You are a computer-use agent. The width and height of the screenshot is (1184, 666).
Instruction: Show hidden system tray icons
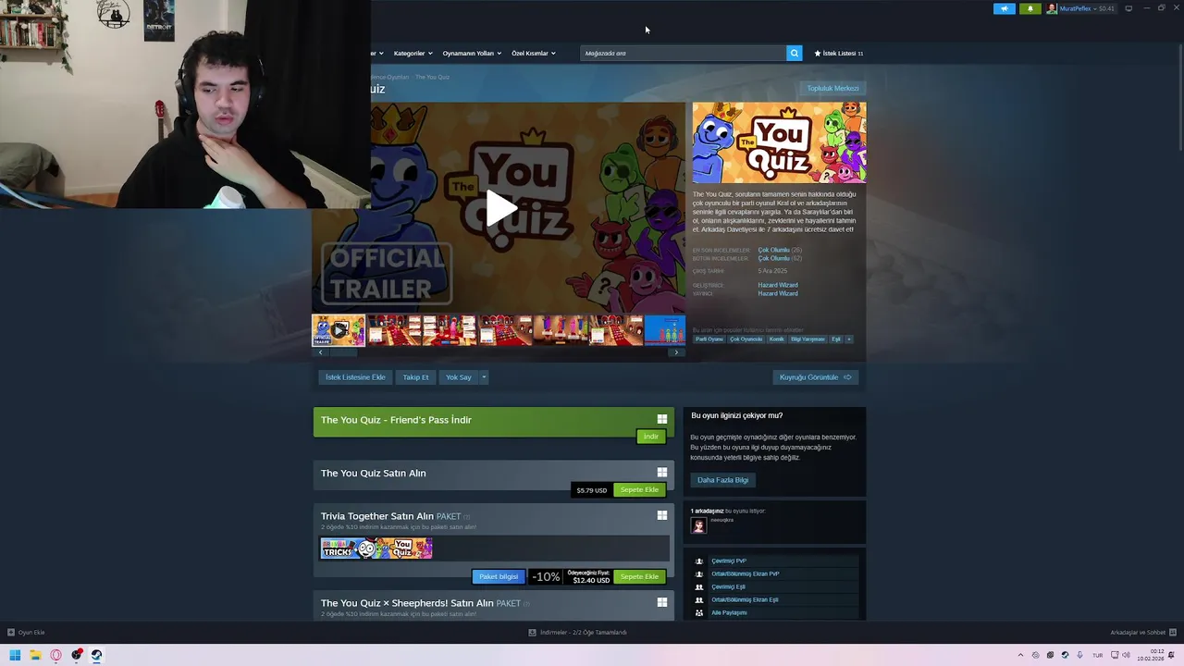[x=1020, y=656]
